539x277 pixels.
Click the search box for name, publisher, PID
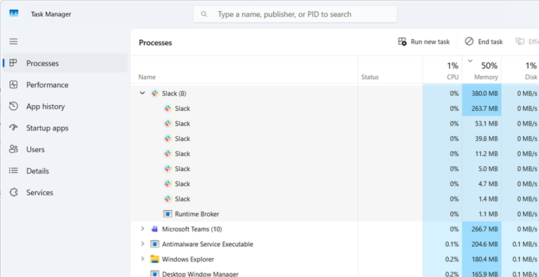(295, 14)
